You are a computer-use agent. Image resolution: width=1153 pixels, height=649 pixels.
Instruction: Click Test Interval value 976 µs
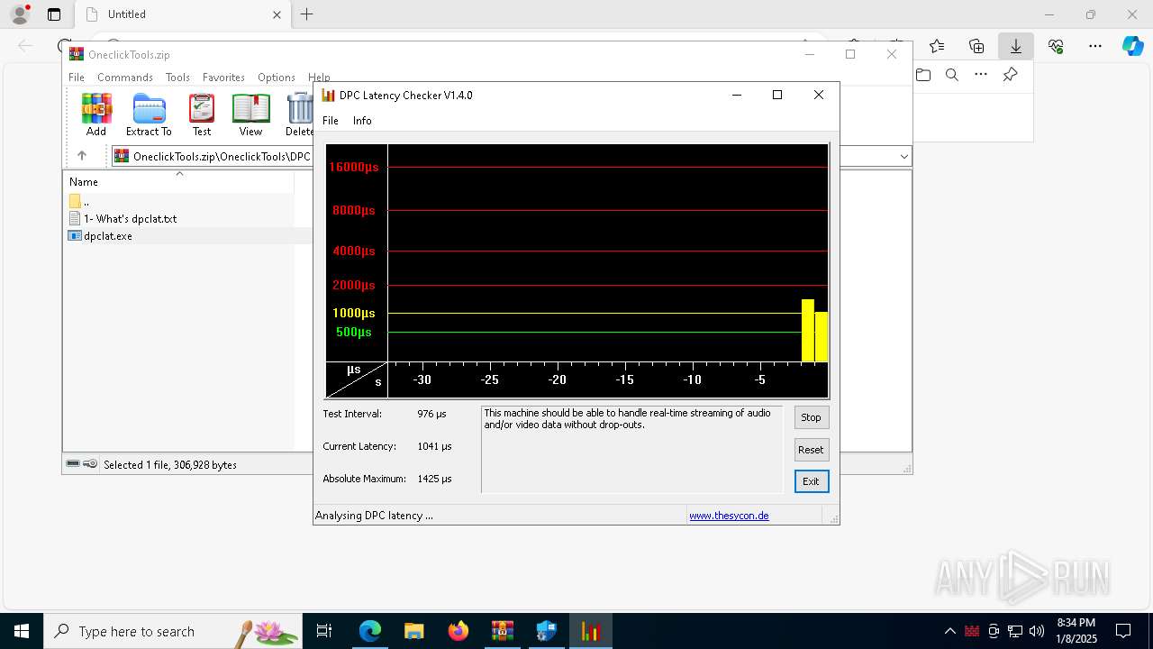click(x=431, y=414)
